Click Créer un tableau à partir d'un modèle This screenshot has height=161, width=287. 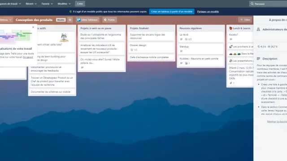tap(172, 12)
